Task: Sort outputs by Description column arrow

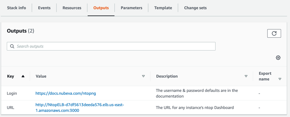Action: [x=246, y=76]
